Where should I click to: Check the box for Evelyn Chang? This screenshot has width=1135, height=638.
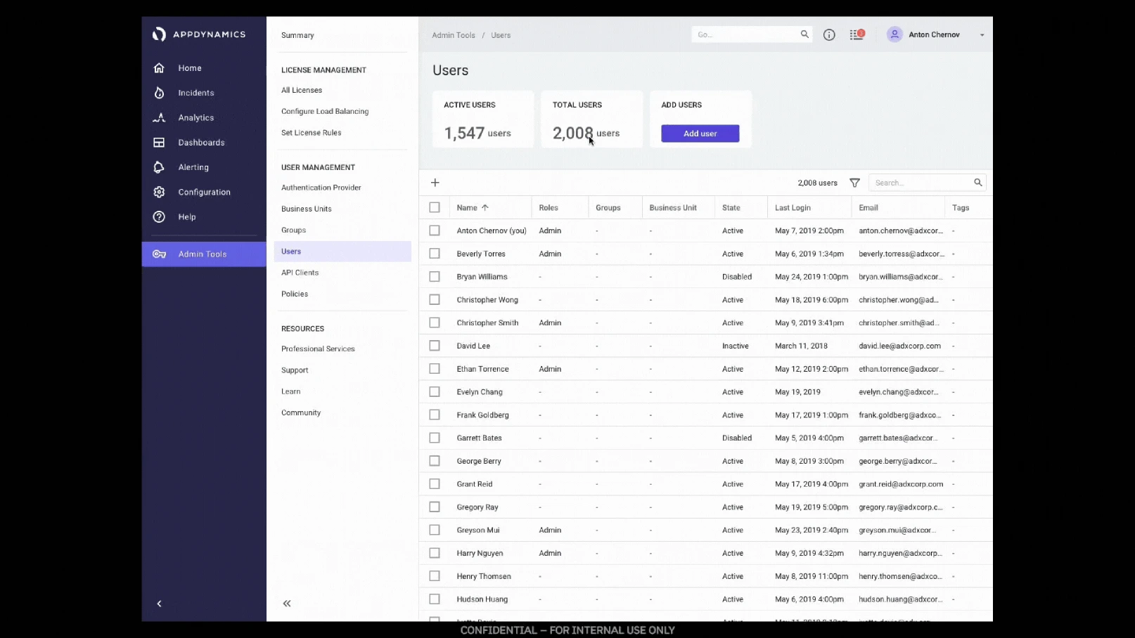click(435, 392)
